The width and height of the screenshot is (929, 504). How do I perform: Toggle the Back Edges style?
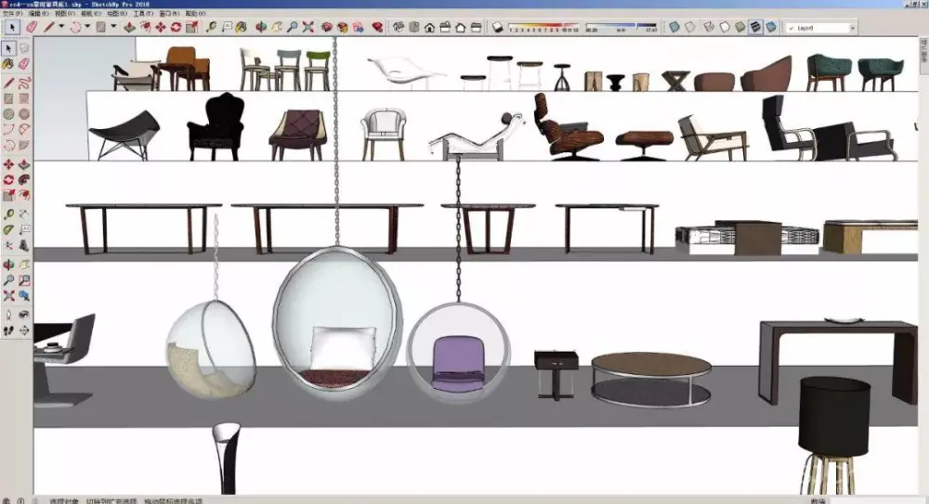pos(690,28)
